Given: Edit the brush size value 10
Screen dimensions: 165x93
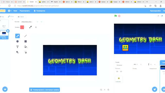Looking at the screenshot, I should [36, 27].
